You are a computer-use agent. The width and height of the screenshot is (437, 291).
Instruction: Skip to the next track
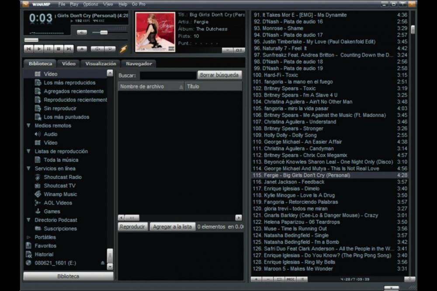pyautogui.click(x=68, y=49)
